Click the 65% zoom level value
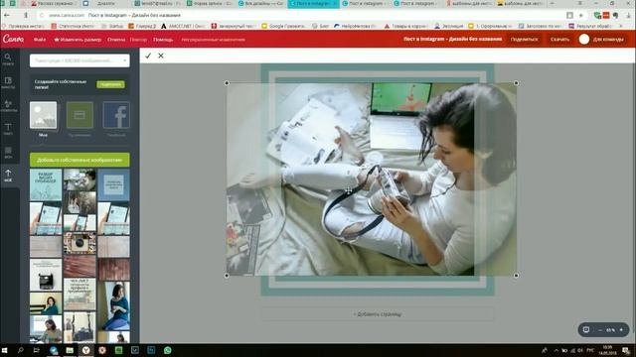The image size is (636, 357). [x=610, y=330]
